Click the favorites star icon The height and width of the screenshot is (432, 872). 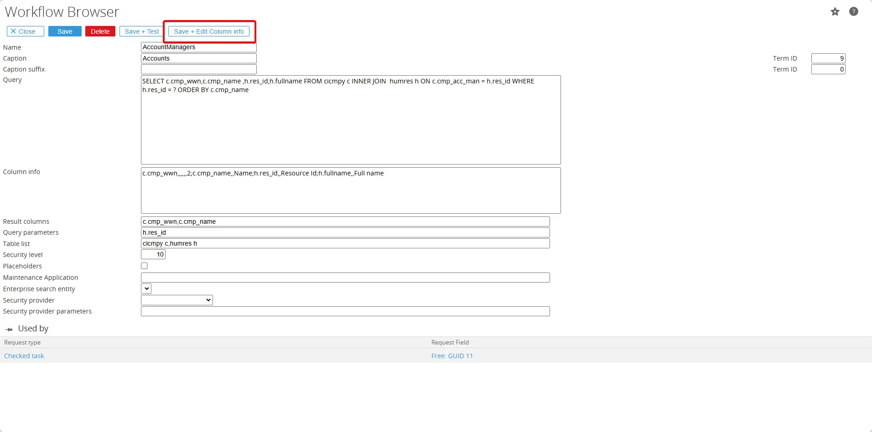tap(835, 12)
